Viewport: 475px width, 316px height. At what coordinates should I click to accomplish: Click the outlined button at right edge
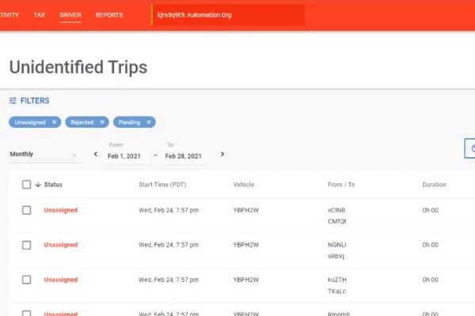click(469, 149)
